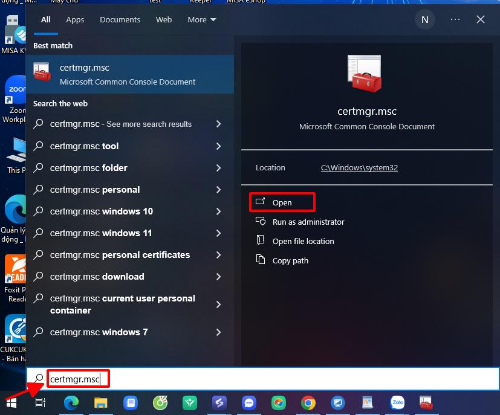
Task: Click the Copy path clipboard icon
Action: (261, 260)
